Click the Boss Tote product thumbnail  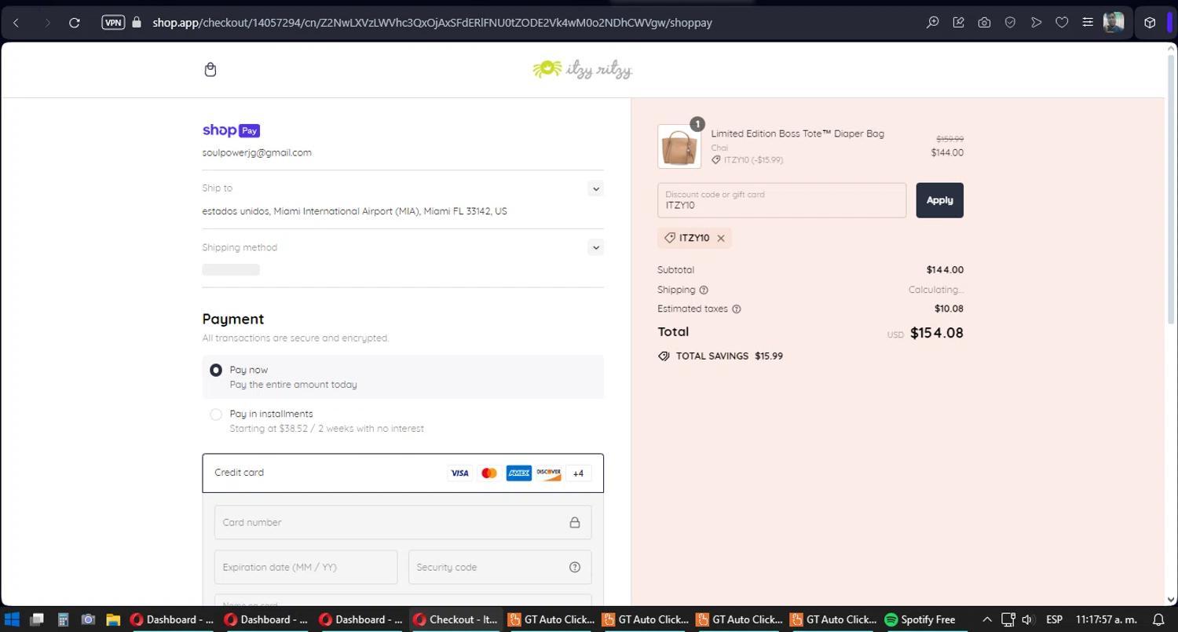pos(679,147)
